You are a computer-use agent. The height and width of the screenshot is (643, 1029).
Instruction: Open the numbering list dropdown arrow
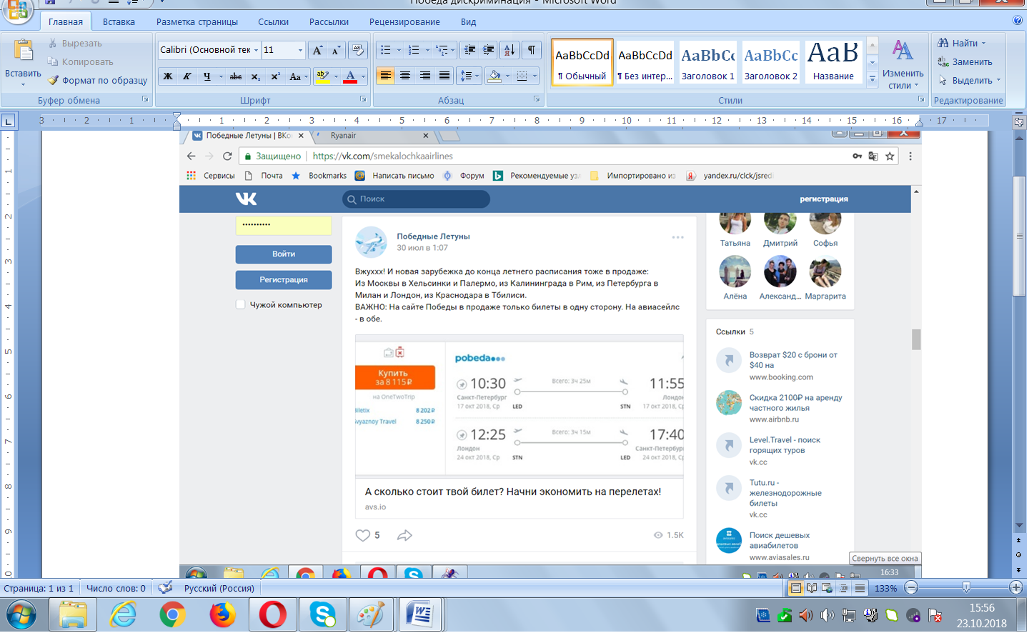tap(427, 50)
